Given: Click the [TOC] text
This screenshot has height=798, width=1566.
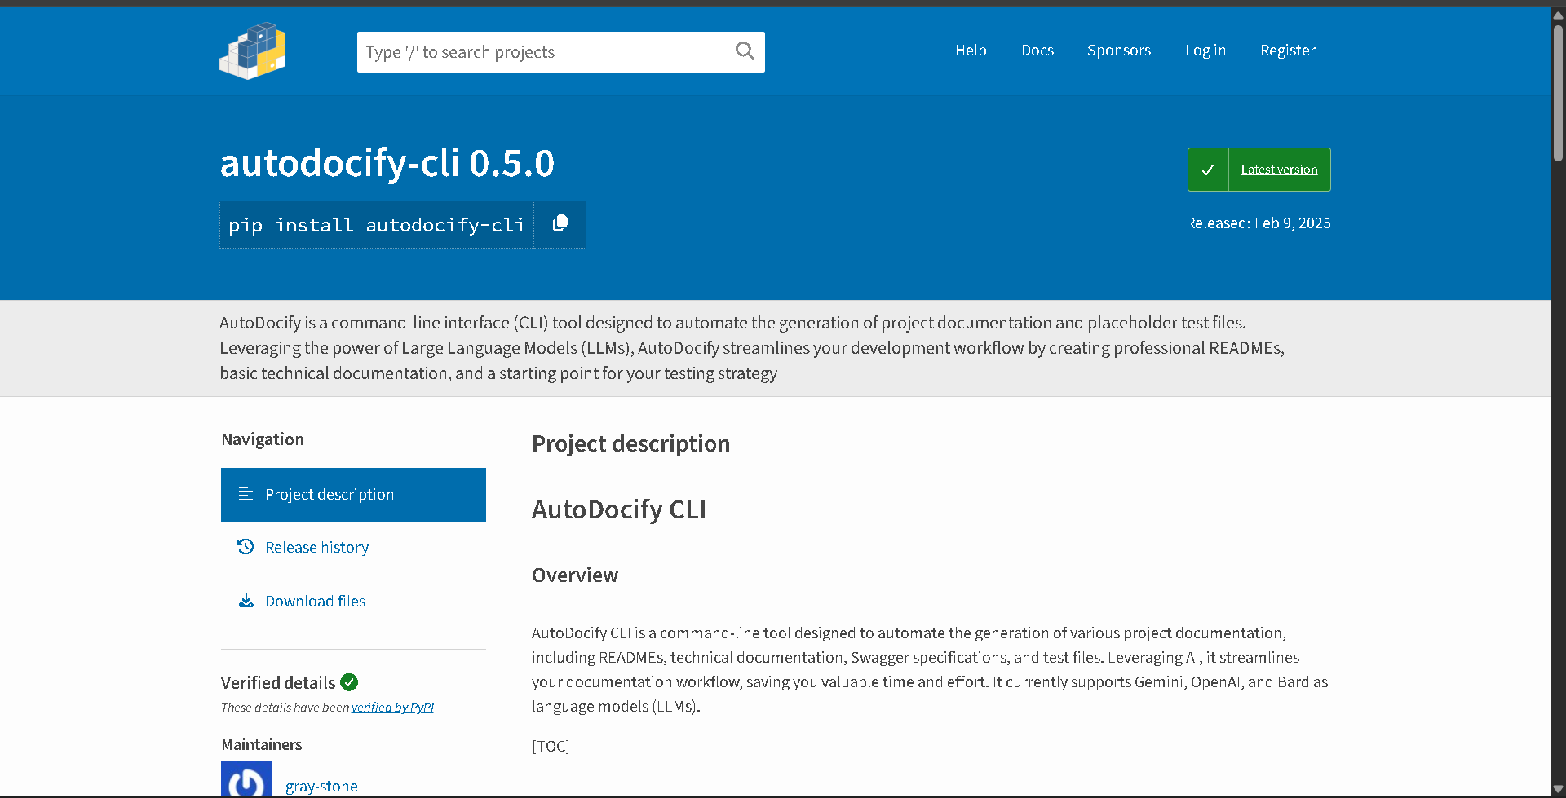Looking at the screenshot, I should pyautogui.click(x=551, y=747).
